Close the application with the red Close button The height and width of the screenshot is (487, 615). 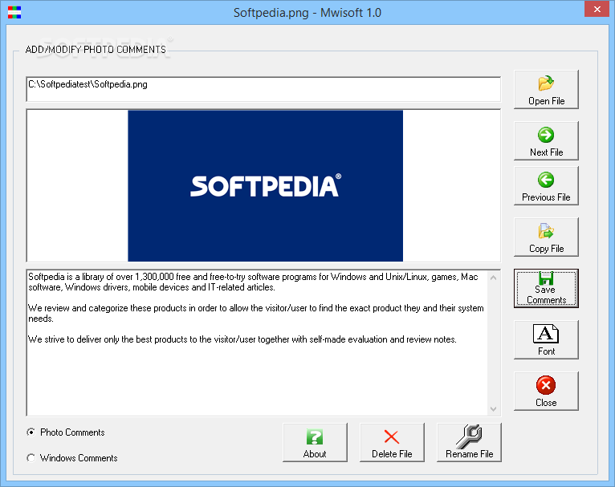[546, 392]
